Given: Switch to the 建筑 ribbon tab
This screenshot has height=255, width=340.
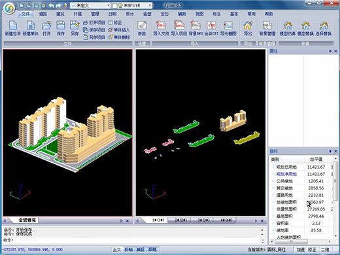Looking at the screenshot, I should (60, 14).
